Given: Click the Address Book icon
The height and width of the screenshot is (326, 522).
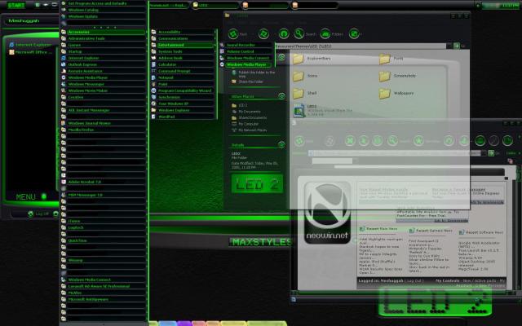Looking at the screenshot, I should click(x=153, y=58).
